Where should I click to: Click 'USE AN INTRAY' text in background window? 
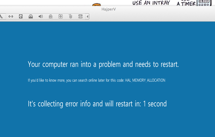coord(151,3)
